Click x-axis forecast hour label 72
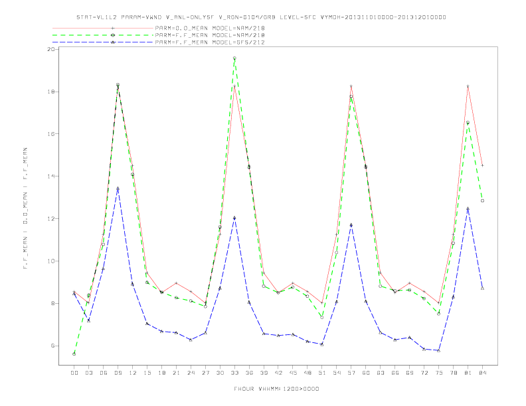 (x=424, y=373)
